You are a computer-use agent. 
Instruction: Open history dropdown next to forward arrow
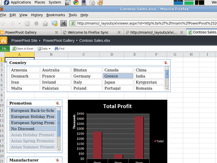(20, 23)
